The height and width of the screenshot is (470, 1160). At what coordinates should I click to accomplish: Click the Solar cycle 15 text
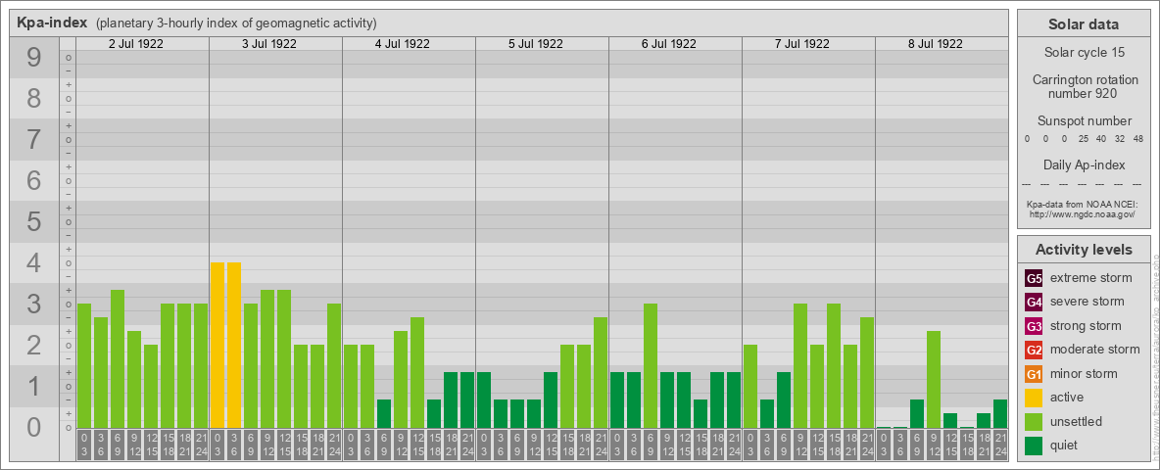coord(1084,53)
